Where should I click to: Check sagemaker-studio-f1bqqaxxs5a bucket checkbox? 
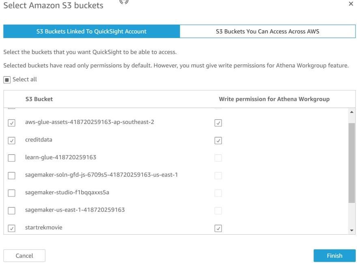click(x=12, y=193)
